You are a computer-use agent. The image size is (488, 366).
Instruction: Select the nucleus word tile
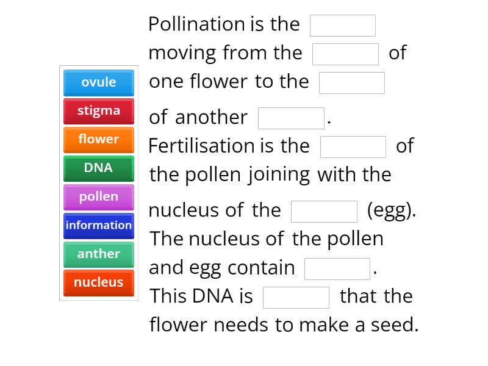point(98,282)
